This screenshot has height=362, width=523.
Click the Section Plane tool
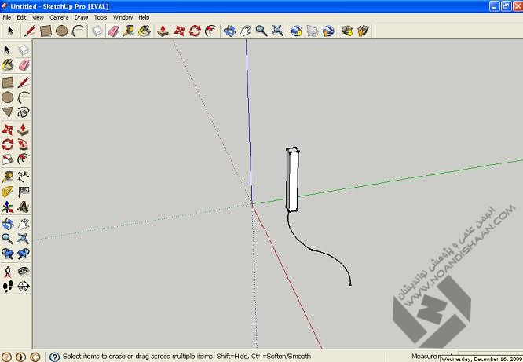[24, 287]
